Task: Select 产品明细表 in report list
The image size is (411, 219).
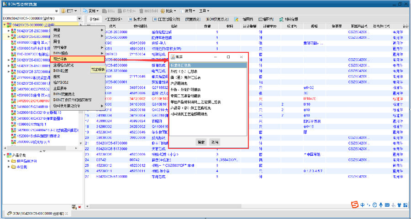Action: 208,83
